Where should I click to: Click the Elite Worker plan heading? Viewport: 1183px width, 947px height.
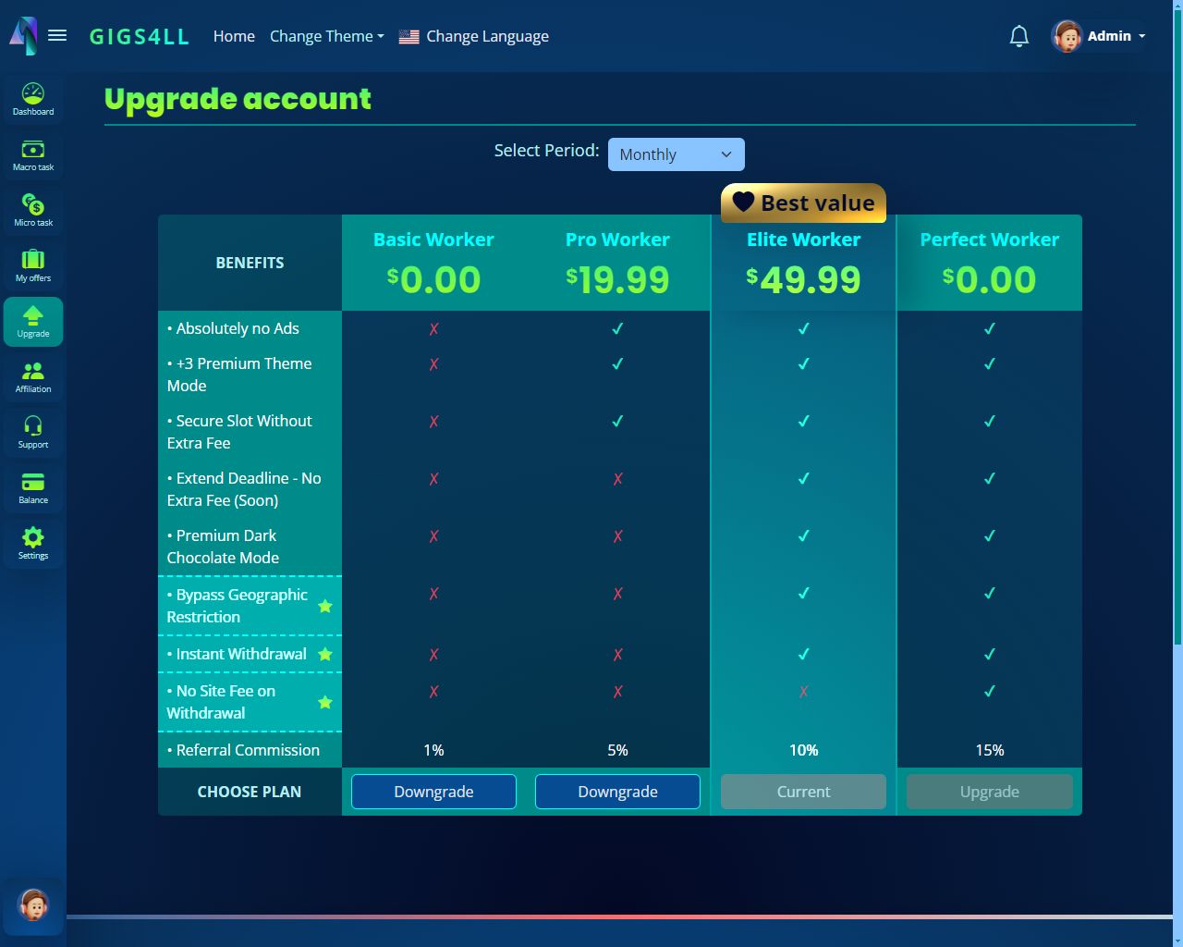tap(803, 240)
